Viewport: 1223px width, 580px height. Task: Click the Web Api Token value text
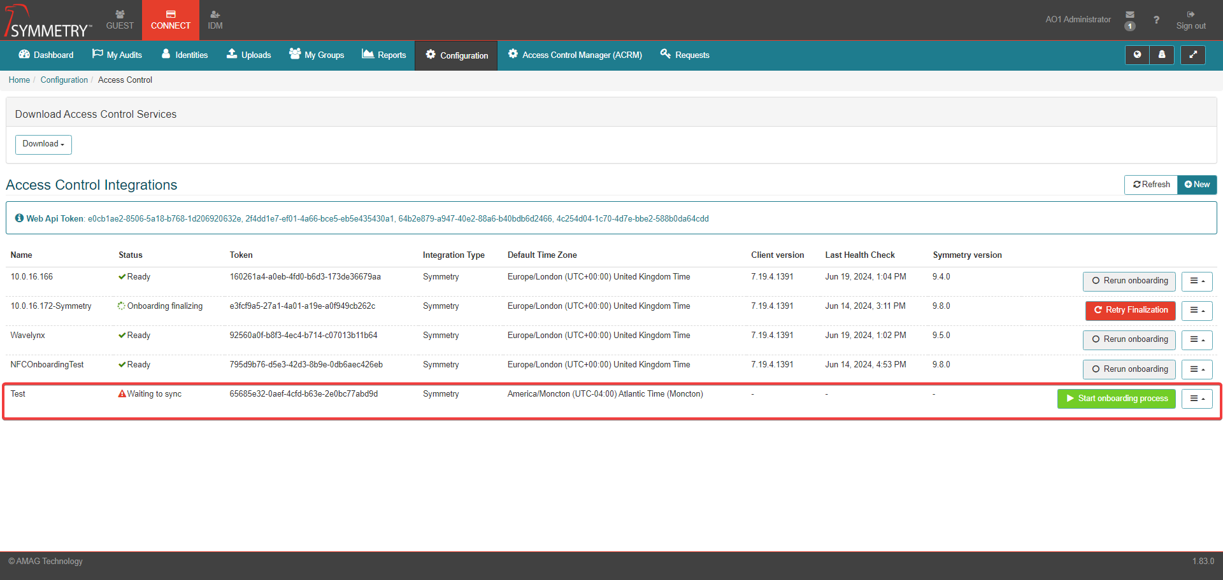pos(398,218)
